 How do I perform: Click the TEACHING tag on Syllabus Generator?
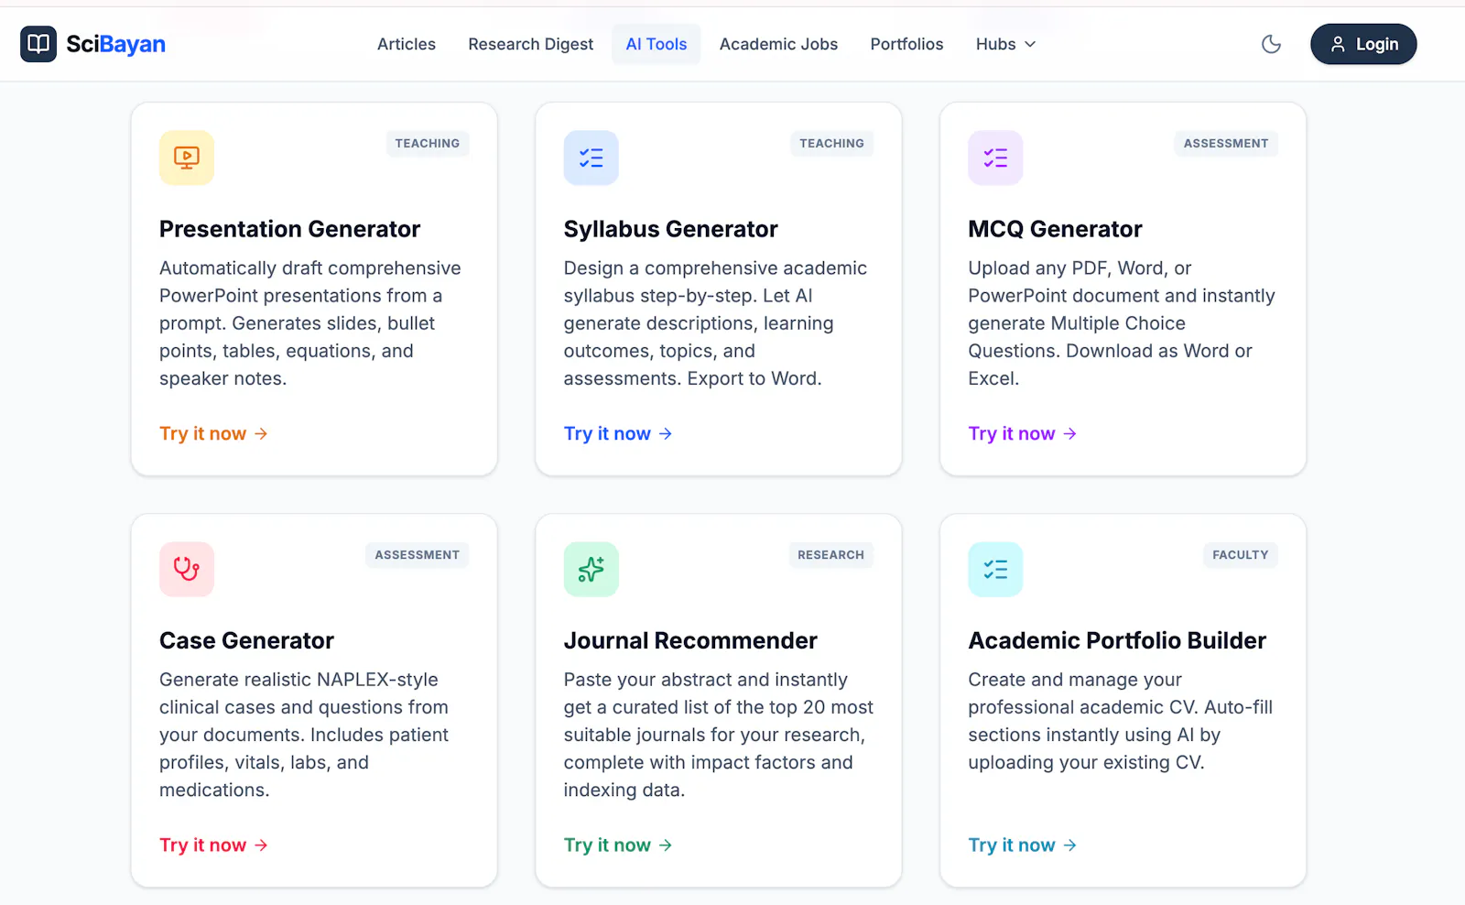pos(831,143)
